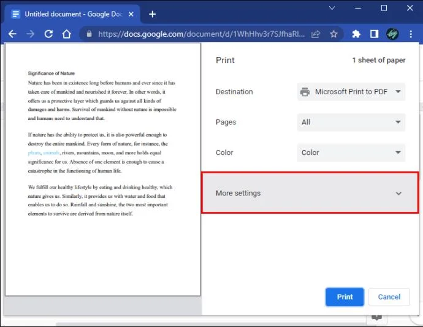Click the print preview page
The image size is (423, 327).
tap(103, 169)
